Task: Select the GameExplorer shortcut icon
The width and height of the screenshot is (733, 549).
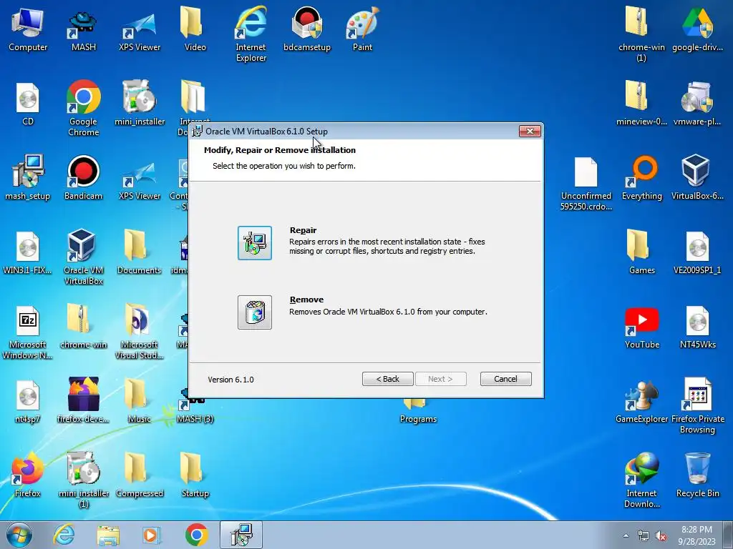Action: (641, 402)
